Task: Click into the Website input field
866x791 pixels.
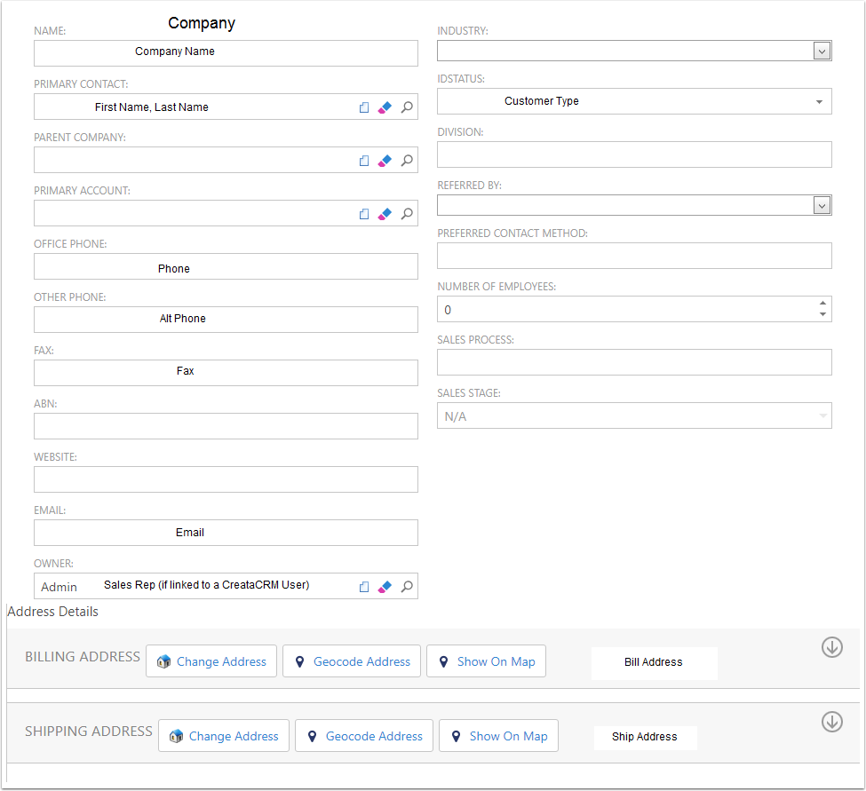Action: (x=226, y=479)
